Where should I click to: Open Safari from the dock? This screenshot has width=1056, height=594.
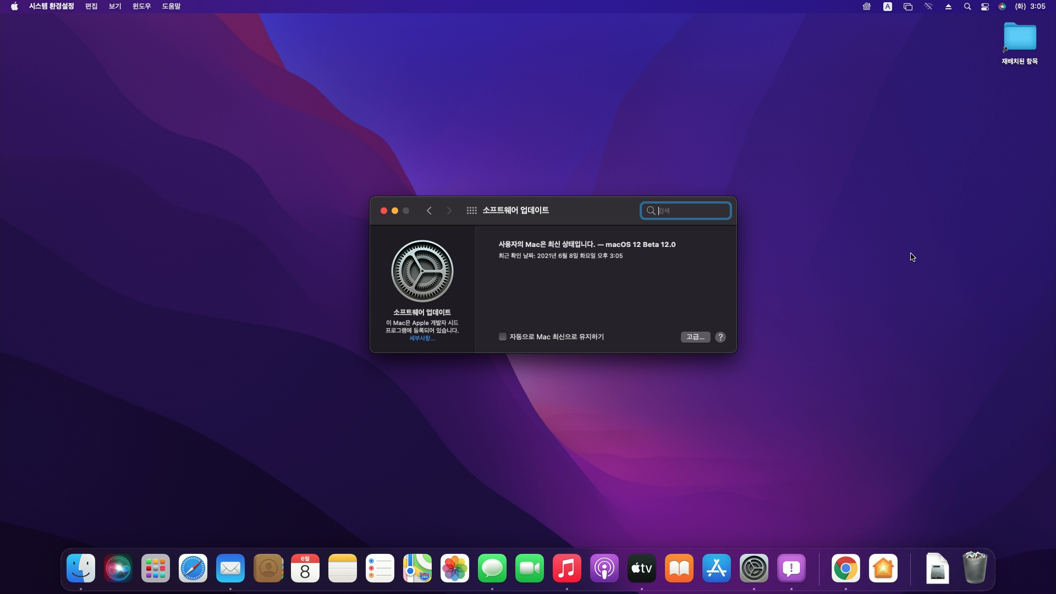(193, 568)
